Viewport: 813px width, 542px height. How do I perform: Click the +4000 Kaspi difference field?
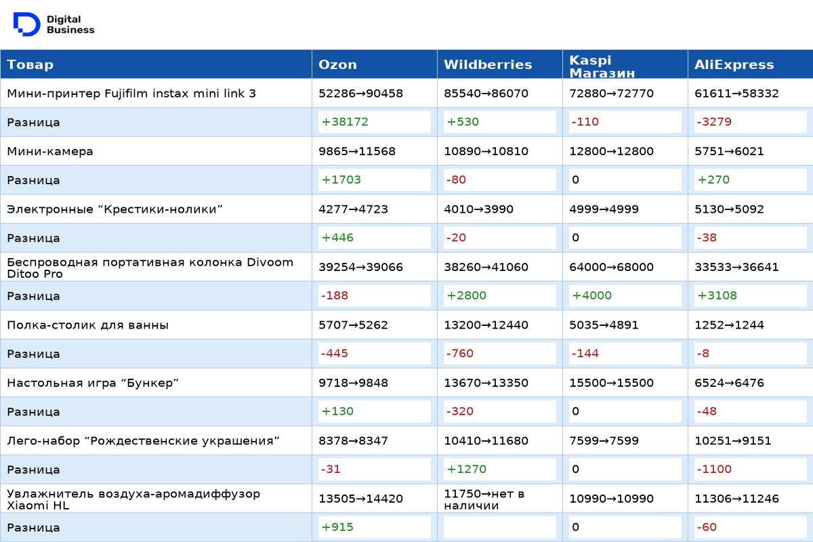click(x=625, y=296)
